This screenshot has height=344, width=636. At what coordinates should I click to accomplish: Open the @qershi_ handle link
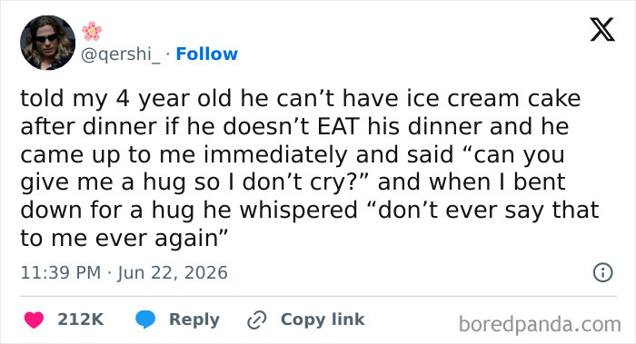click(x=121, y=54)
